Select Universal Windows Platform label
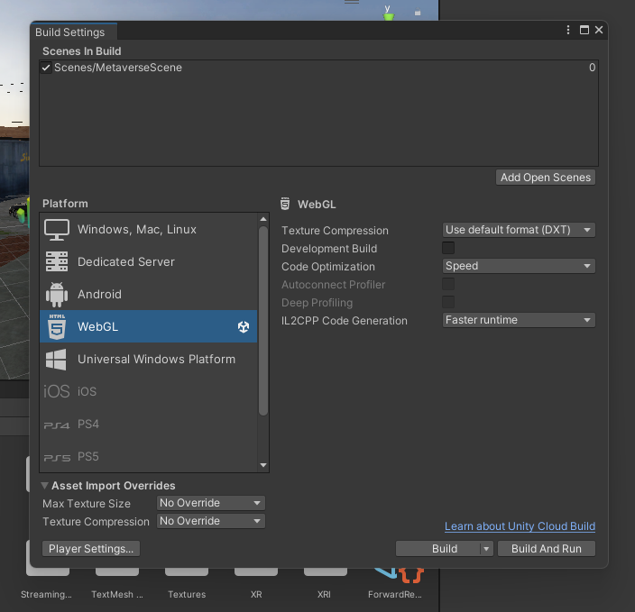Image resolution: width=635 pixels, height=612 pixels. click(156, 360)
